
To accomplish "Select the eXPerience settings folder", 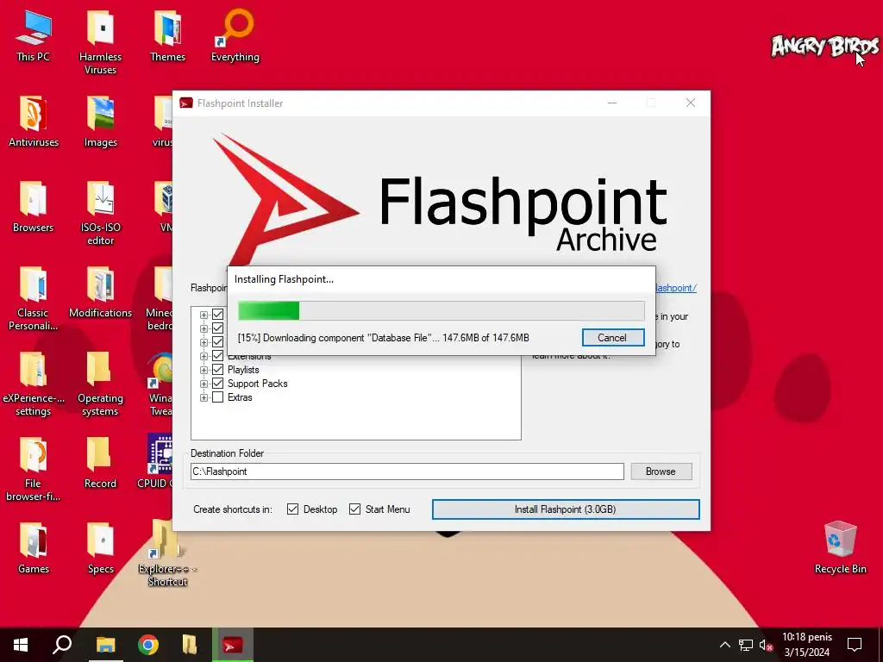I will pyautogui.click(x=34, y=384).
